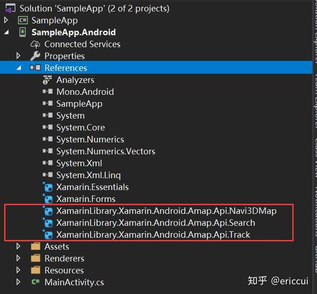317x294 pixels.
Task: Click the Analyzers icon under References
Action: 48,80
